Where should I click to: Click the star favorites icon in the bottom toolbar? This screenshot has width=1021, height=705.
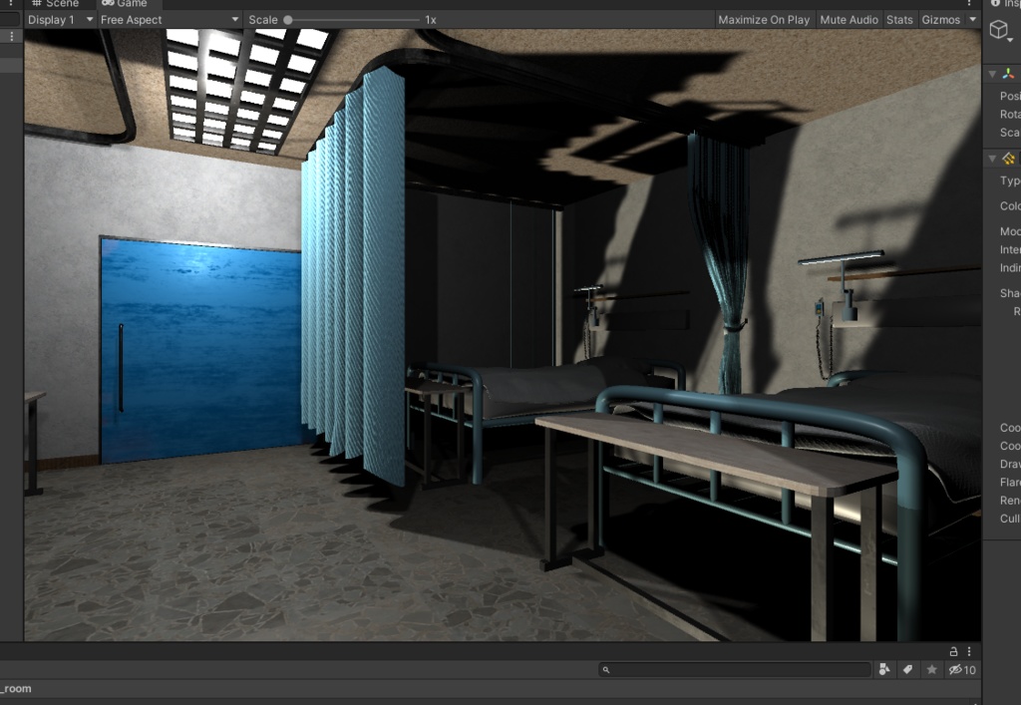(931, 669)
